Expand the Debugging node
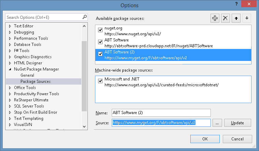The height and width of the screenshot is (151, 259). 10,32
